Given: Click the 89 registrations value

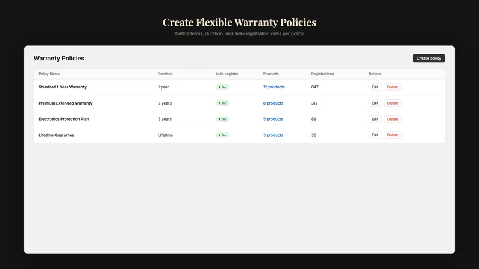Looking at the screenshot, I should click(313, 119).
